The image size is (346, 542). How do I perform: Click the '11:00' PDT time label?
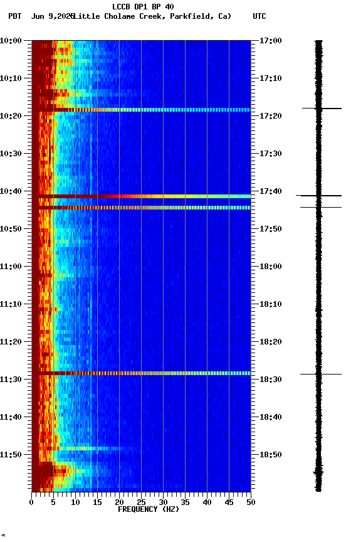(11, 267)
